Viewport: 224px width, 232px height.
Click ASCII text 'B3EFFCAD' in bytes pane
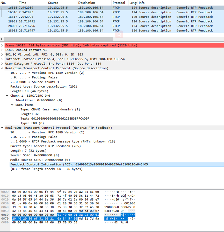point(112,211)
